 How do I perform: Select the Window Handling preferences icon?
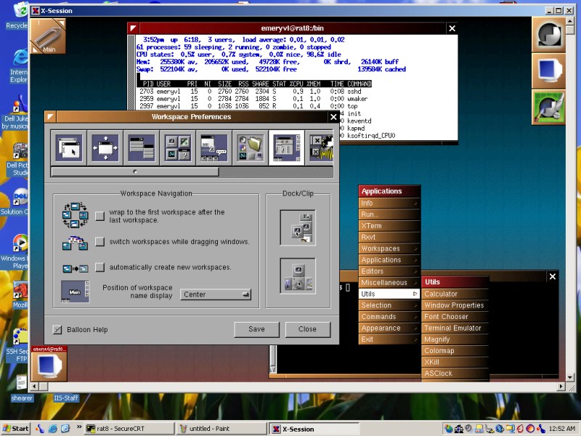105,148
